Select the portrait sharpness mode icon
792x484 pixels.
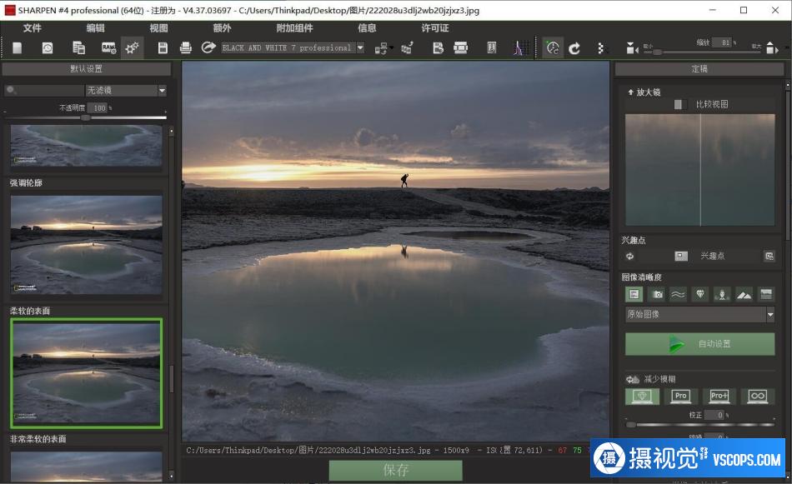[722, 294]
